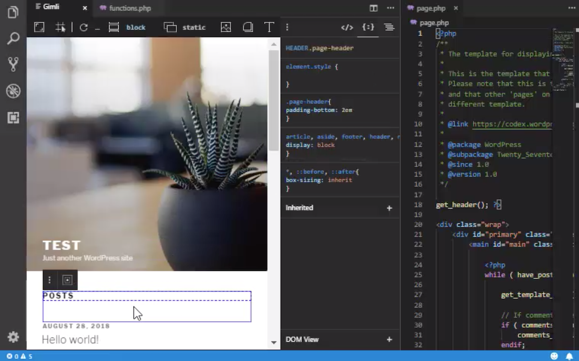Viewport: 579px width, 361px height.
Task: Open the typography T tool
Action: [269, 27]
